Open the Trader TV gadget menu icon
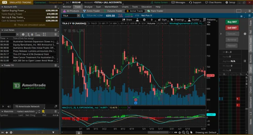The width and height of the screenshot is (253, 135). pos(55,65)
